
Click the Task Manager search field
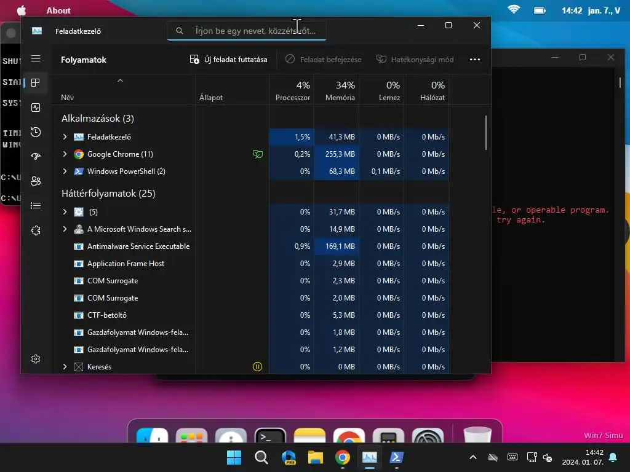pyautogui.click(x=247, y=31)
